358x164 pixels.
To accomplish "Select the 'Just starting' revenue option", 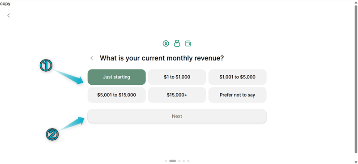I will click(116, 77).
